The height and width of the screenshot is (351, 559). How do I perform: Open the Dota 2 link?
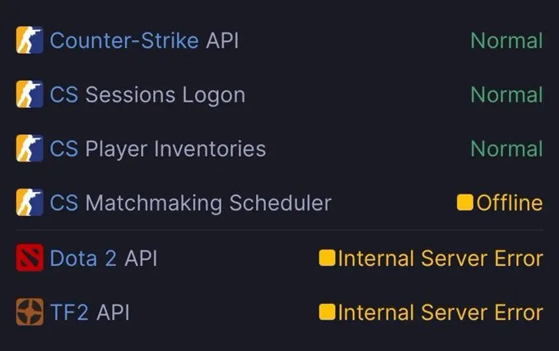[83, 258]
